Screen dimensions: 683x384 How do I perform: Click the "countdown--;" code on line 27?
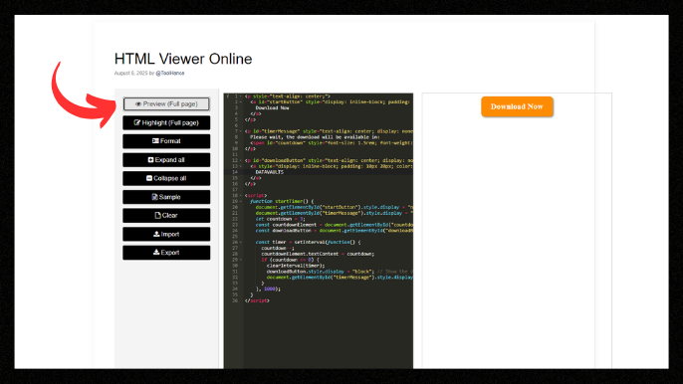click(x=278, y=248)
